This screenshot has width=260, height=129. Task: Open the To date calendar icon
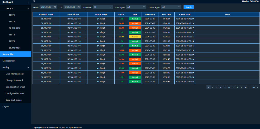tap(79, 7)
